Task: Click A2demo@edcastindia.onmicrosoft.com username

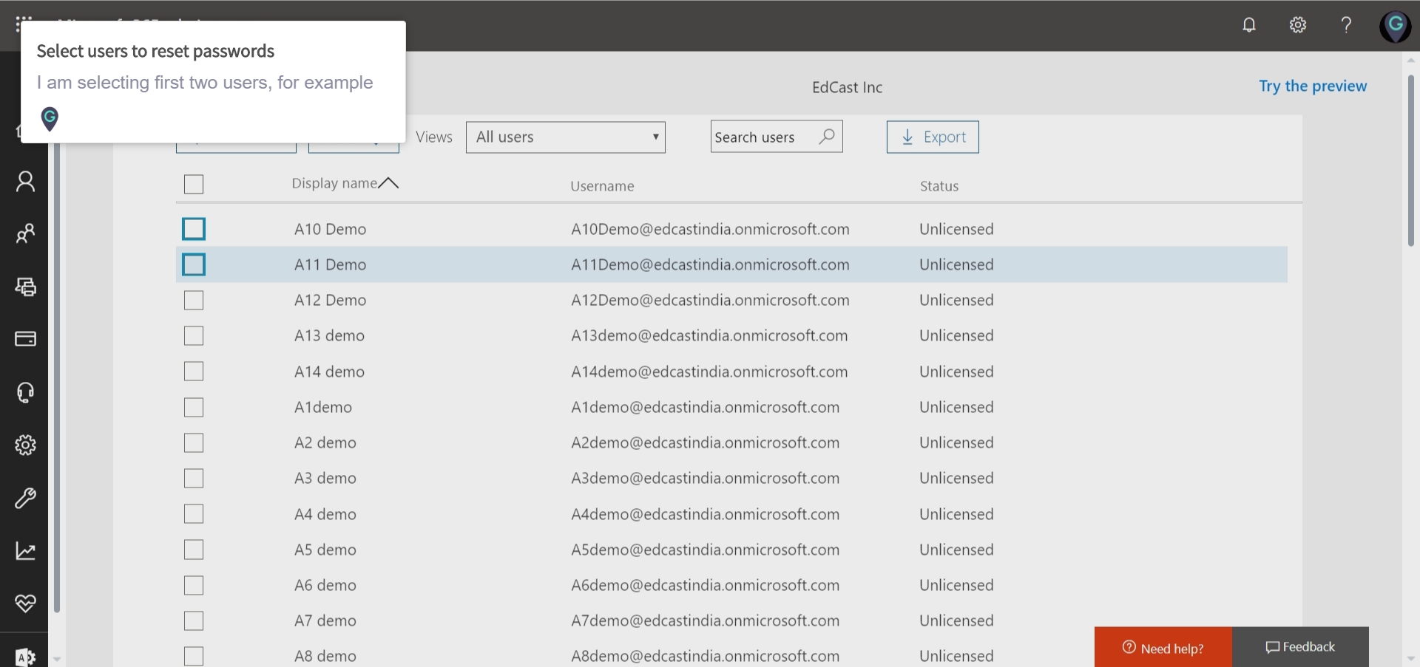Action: click(x=705, y=442)
